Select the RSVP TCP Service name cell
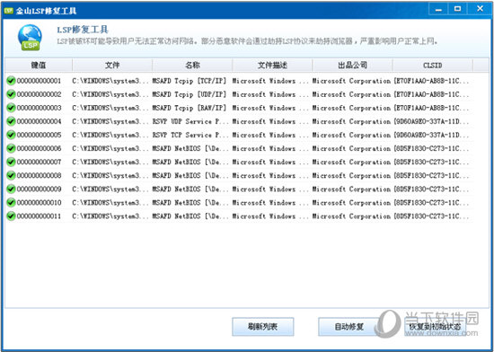This screenshot has height=352, width=494. tap(190, 135)
